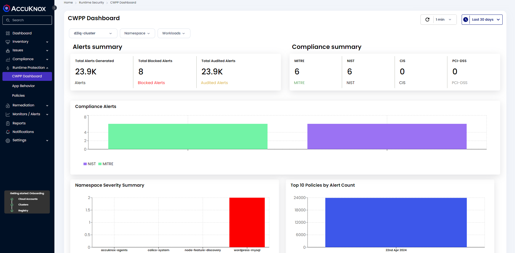The width and height of the screenshot is (515, 253).
Task: Expand the Remediation menu chevron
Action: 47,106
